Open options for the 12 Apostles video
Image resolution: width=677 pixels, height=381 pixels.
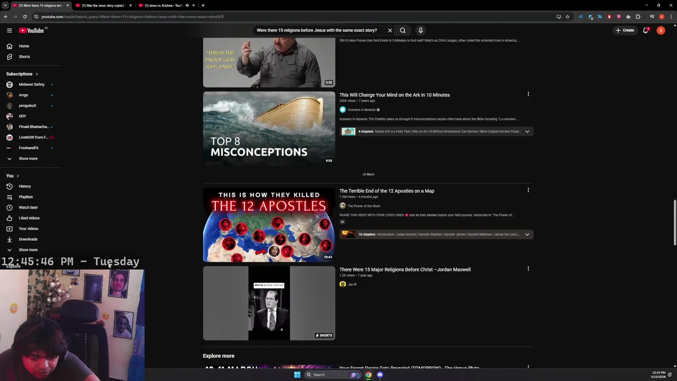[x=528, y=190]
